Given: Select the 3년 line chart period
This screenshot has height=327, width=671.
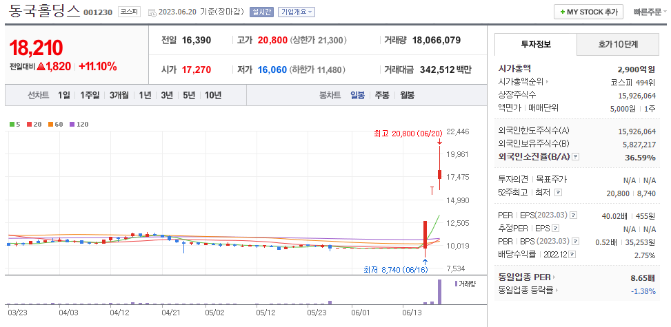Looking at the screenshot, I should [167, 95].
